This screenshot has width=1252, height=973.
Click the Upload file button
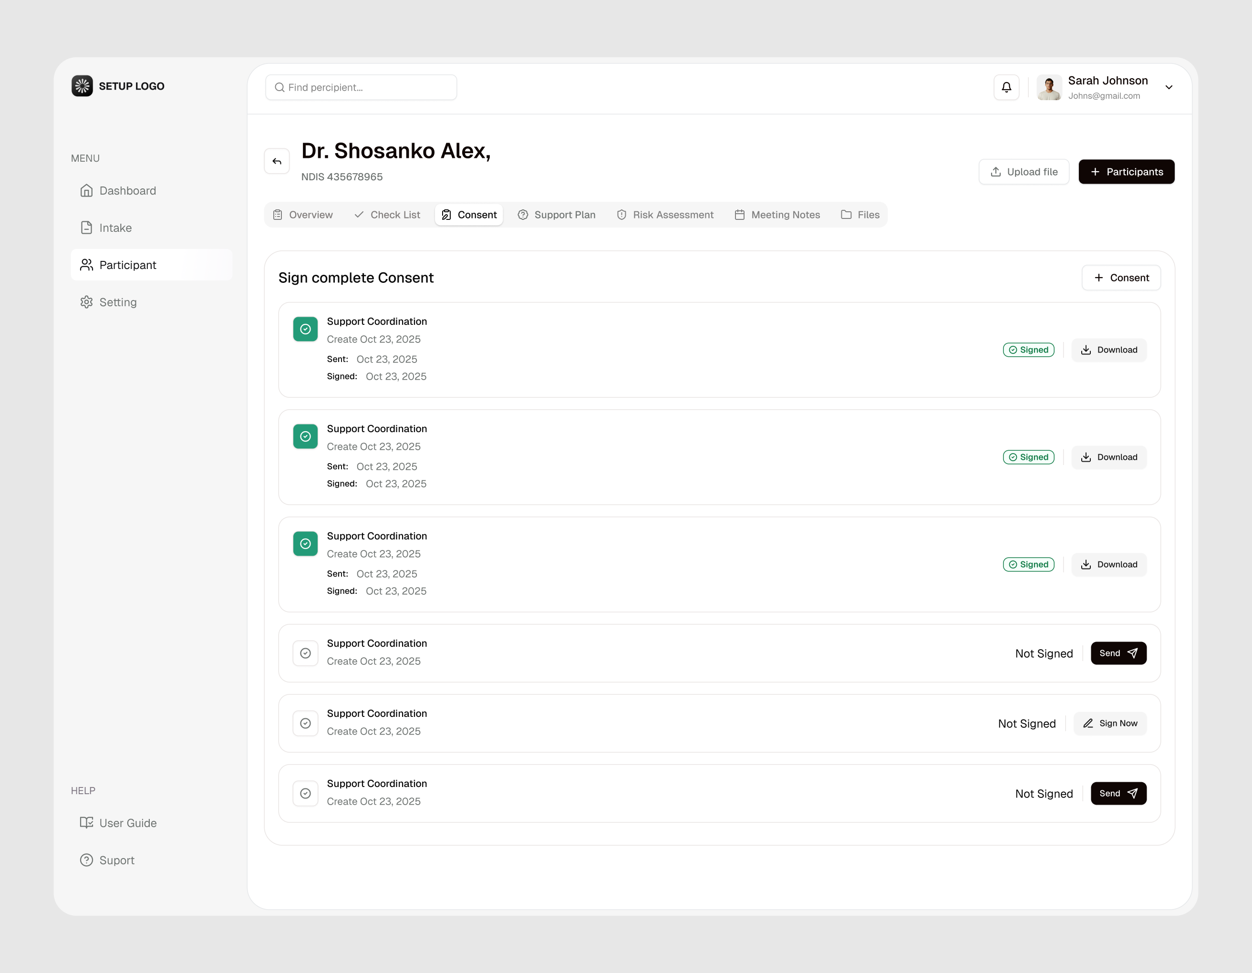click(1024, 171)
